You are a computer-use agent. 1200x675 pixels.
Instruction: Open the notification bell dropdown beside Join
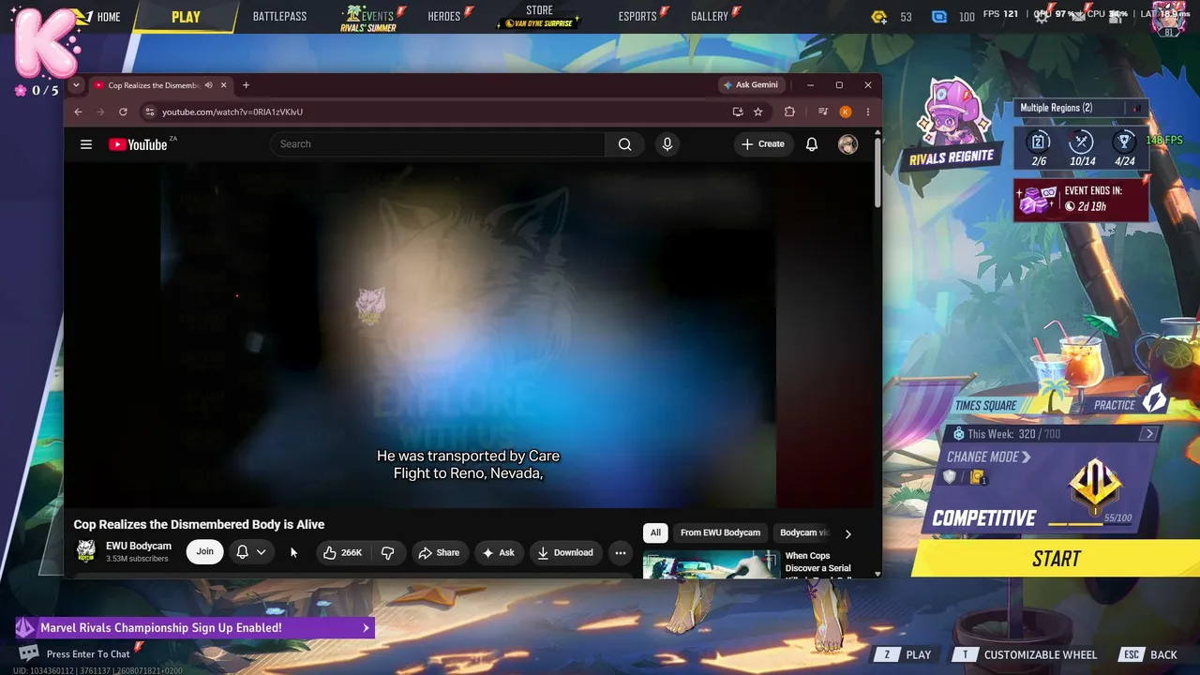tap(250, 552)
